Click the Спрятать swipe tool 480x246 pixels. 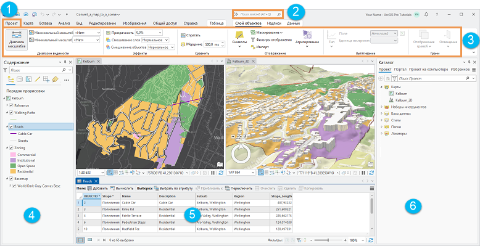[x=191, y=36]
